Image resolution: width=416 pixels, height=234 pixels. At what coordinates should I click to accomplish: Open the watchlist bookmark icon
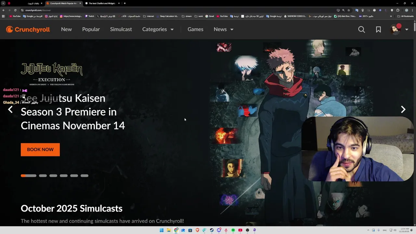pos(378,30)
